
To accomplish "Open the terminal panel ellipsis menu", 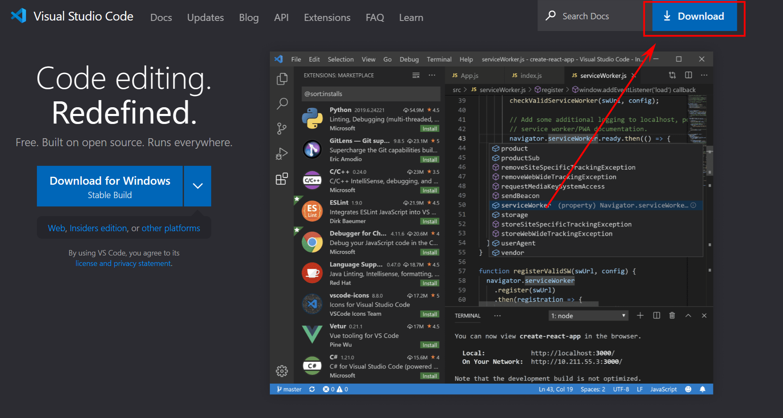I will click(x=497, y=316).
